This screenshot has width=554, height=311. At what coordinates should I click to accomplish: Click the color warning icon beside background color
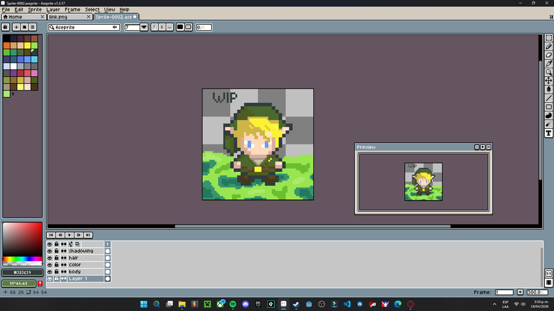[x=40, y=283]
